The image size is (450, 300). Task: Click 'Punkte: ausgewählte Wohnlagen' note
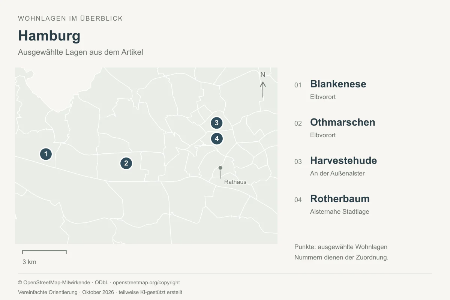341,247
